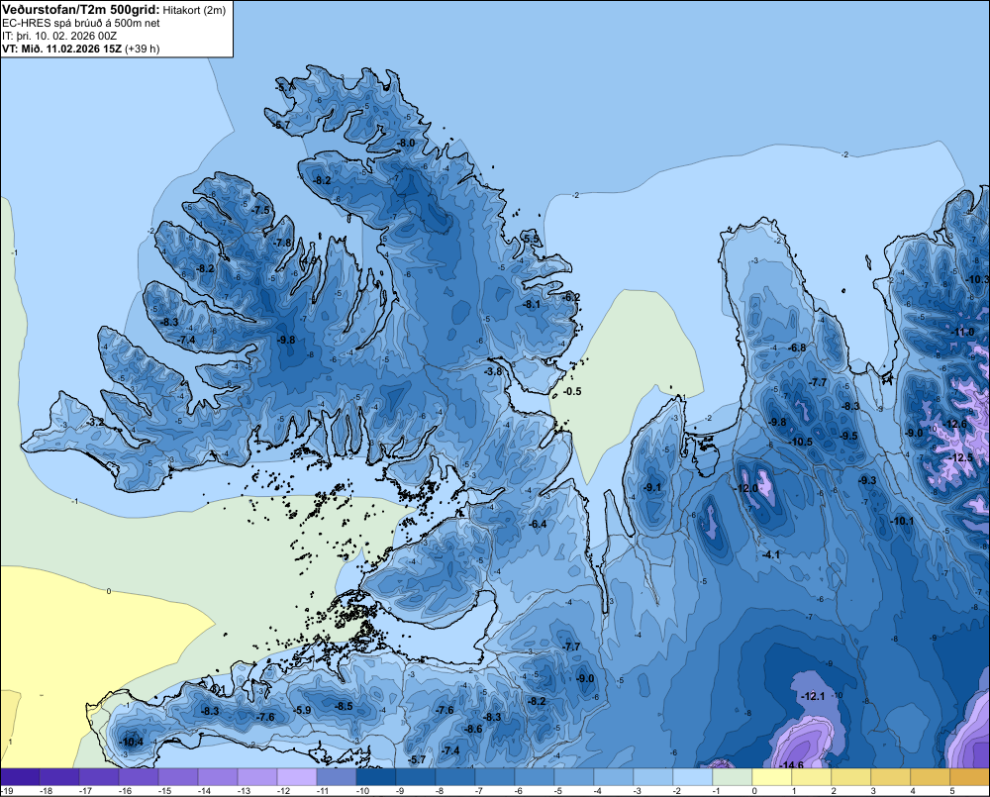Click the '-3.8' temperature label
The width and height of the screenshot is (990, 797).
click(x=493, y=371)
